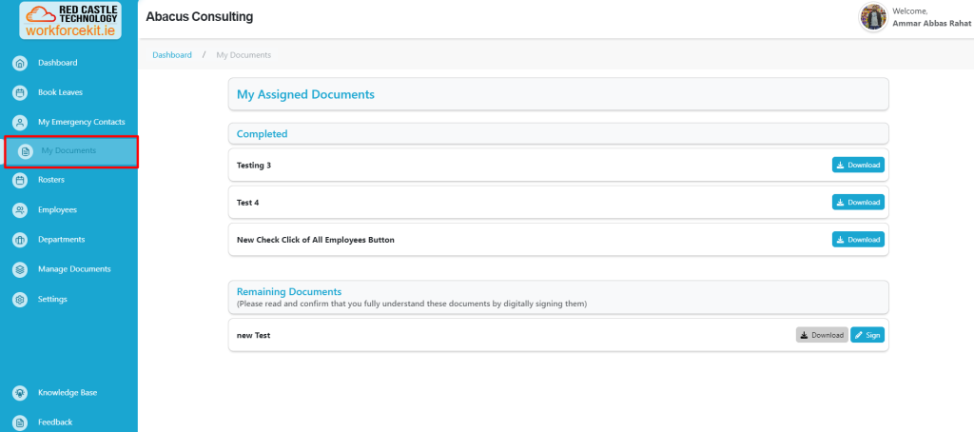This screenshot has width=974, height=432.
Task: Click the Dashboard home icon in sidebar
Action: click(x=19, y=63)
